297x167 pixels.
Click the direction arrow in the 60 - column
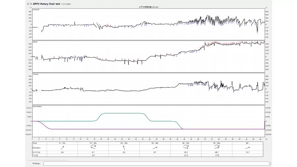pyautogui.click(x=248, y=148)
